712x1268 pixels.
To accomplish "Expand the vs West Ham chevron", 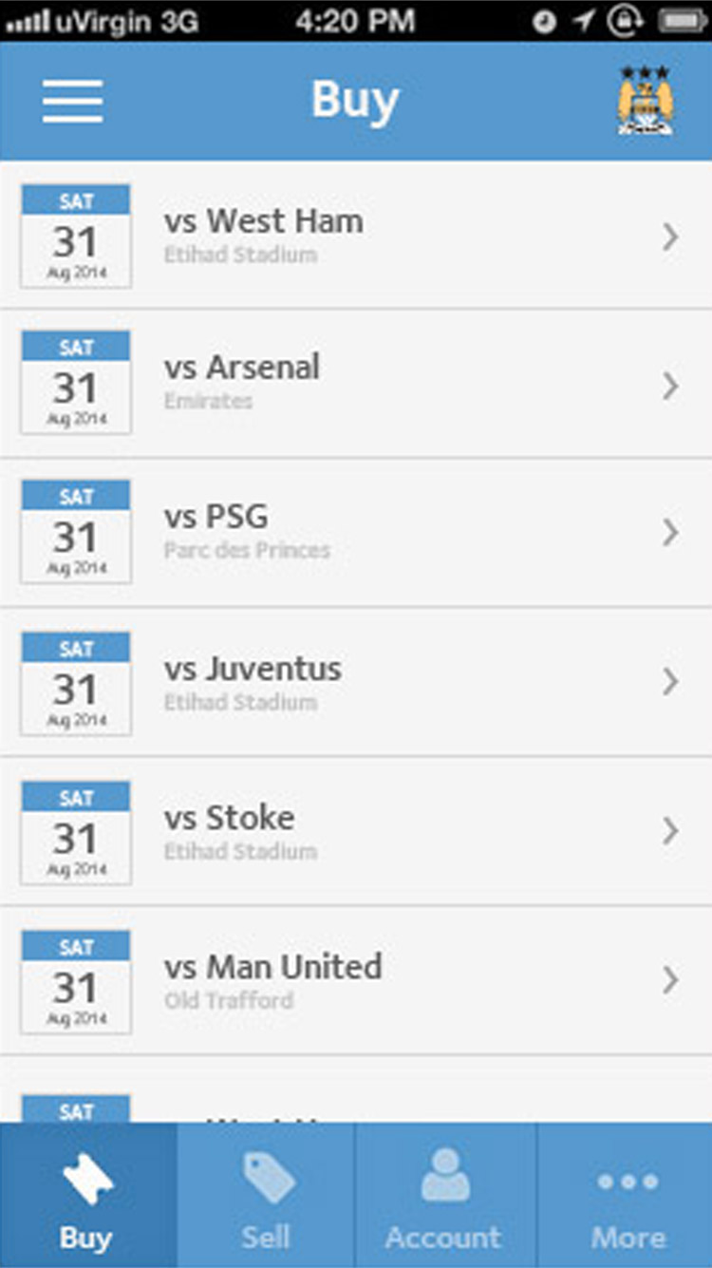I will tap(670, 237).
